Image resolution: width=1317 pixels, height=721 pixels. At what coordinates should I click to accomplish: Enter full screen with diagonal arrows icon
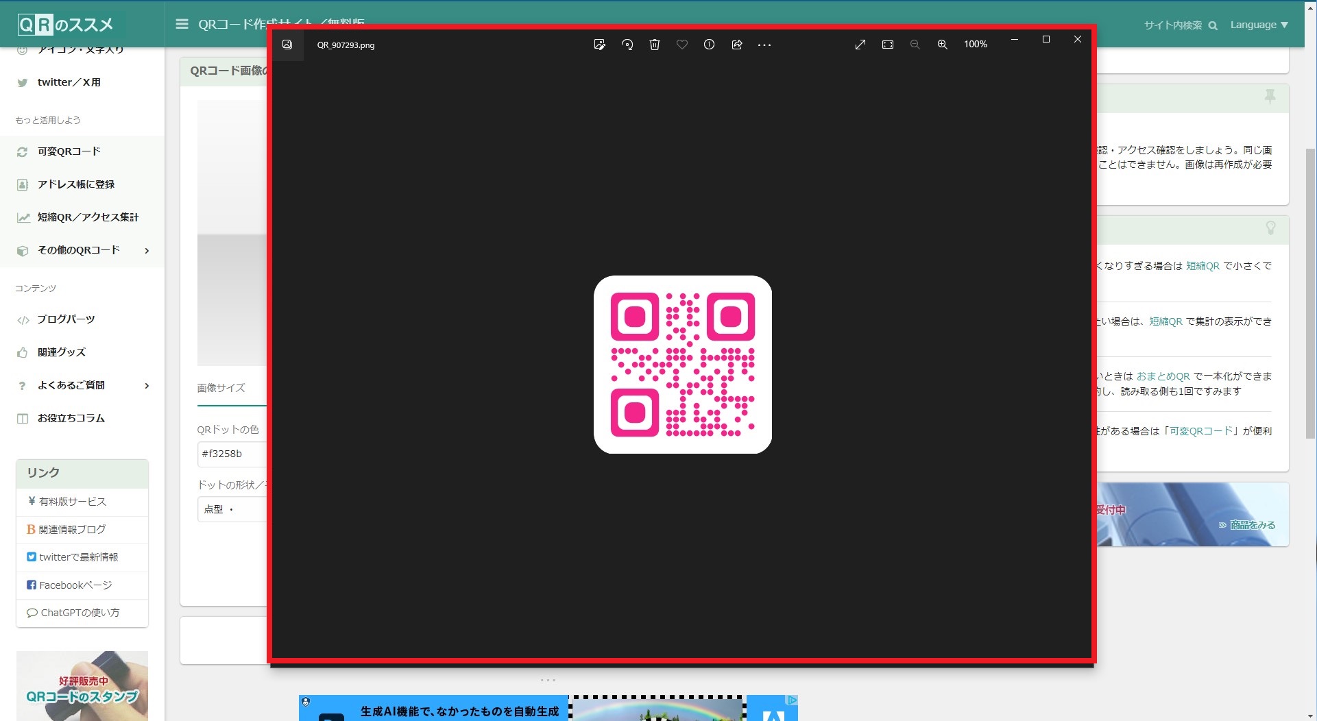860,45
